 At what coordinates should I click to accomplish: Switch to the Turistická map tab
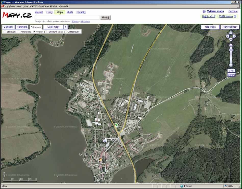[x=22, y=27]
